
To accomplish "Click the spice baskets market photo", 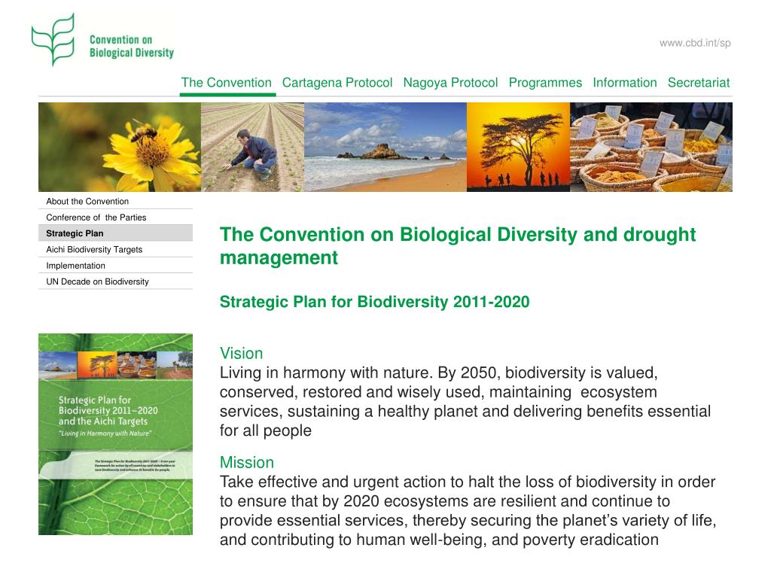I will [x=651, y=147].
